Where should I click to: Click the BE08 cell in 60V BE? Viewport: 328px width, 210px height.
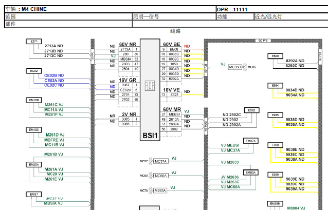(174, 49)
